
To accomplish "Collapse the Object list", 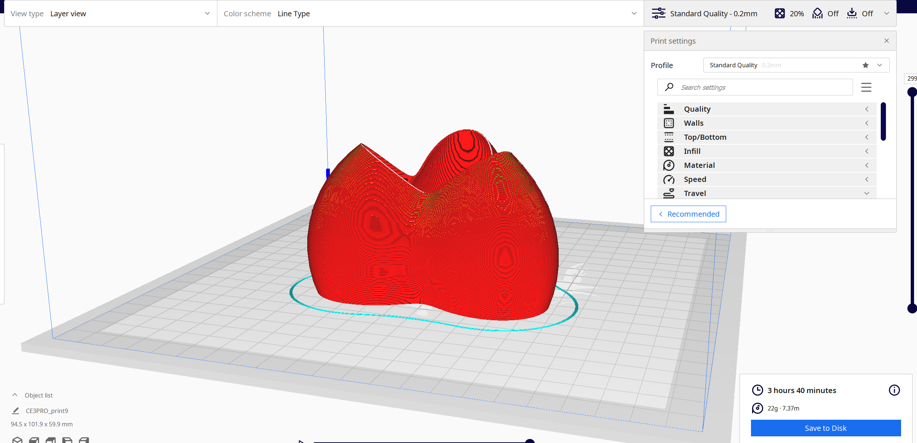I will (x=15, y=395).
